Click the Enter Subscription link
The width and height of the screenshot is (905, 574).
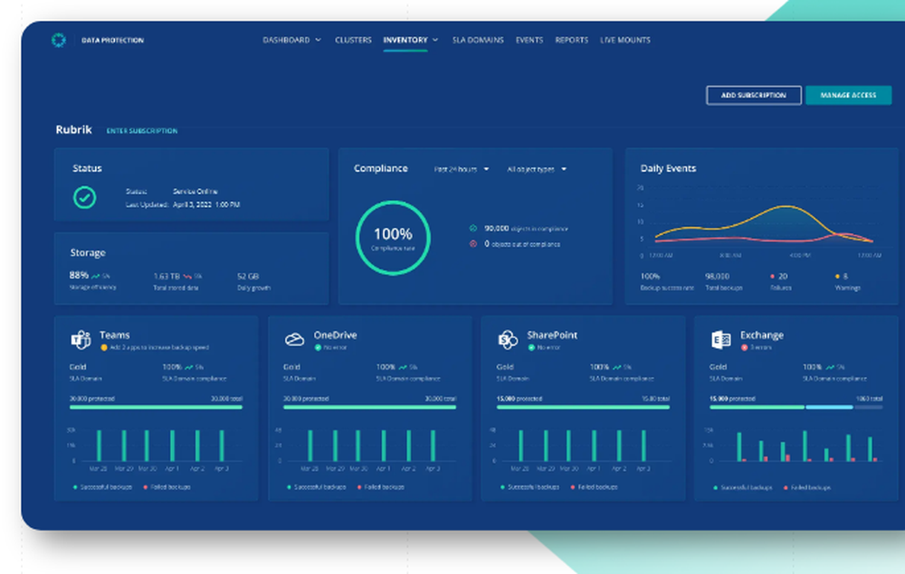(x=142, y=131)
